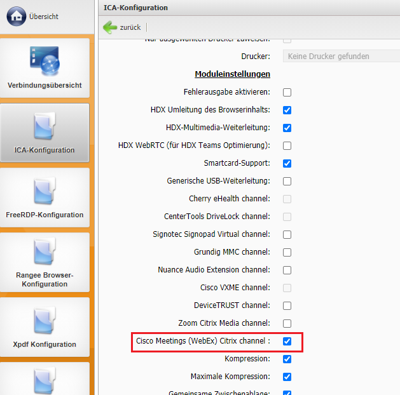Uncheck the Smartcard-Support checkbox
The image size is (400, 395).
point(287,163)
